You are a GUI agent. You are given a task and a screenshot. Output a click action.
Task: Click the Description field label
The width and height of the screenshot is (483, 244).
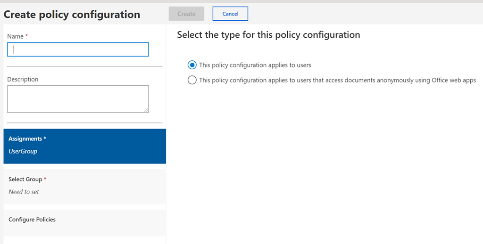coord(23,79)
